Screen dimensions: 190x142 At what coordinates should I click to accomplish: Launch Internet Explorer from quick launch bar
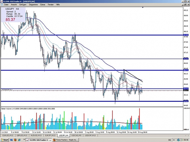(19, 140)
